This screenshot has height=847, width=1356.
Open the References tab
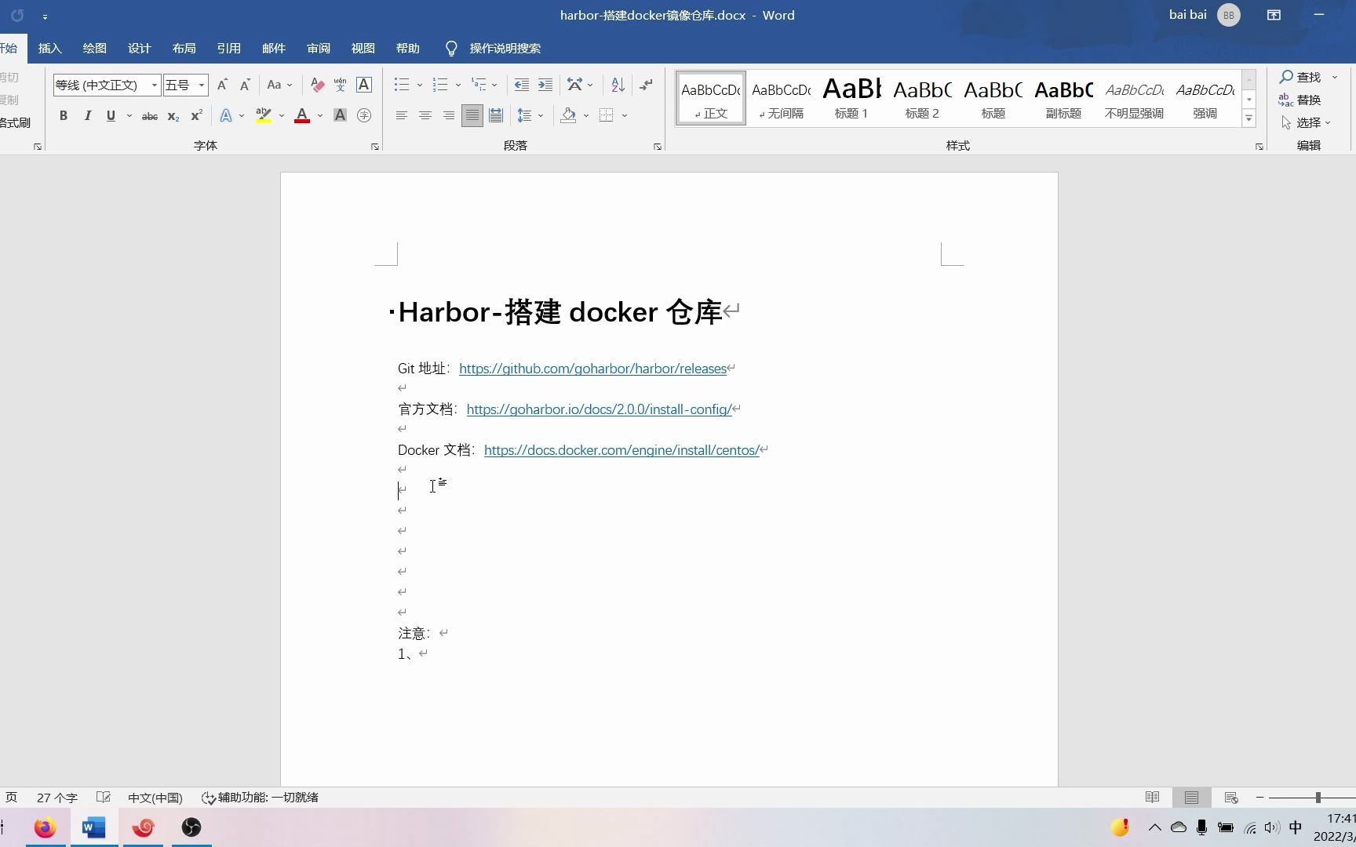coord(228,49)
